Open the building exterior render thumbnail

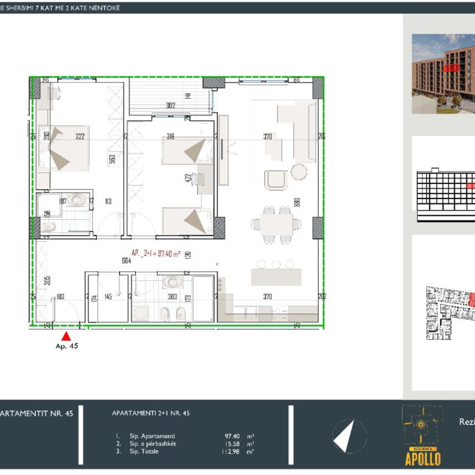click(443, 73)
